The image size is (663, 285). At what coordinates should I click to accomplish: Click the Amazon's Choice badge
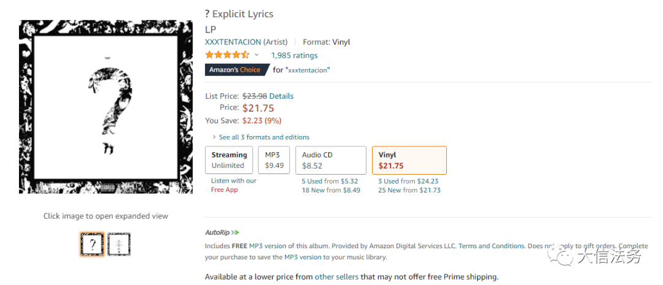235,70
